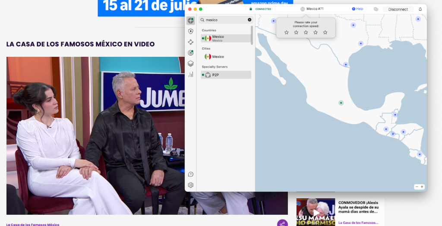
Task: Click the notifications bell icon
Action: pyautogui.click(x=420, y=9)
